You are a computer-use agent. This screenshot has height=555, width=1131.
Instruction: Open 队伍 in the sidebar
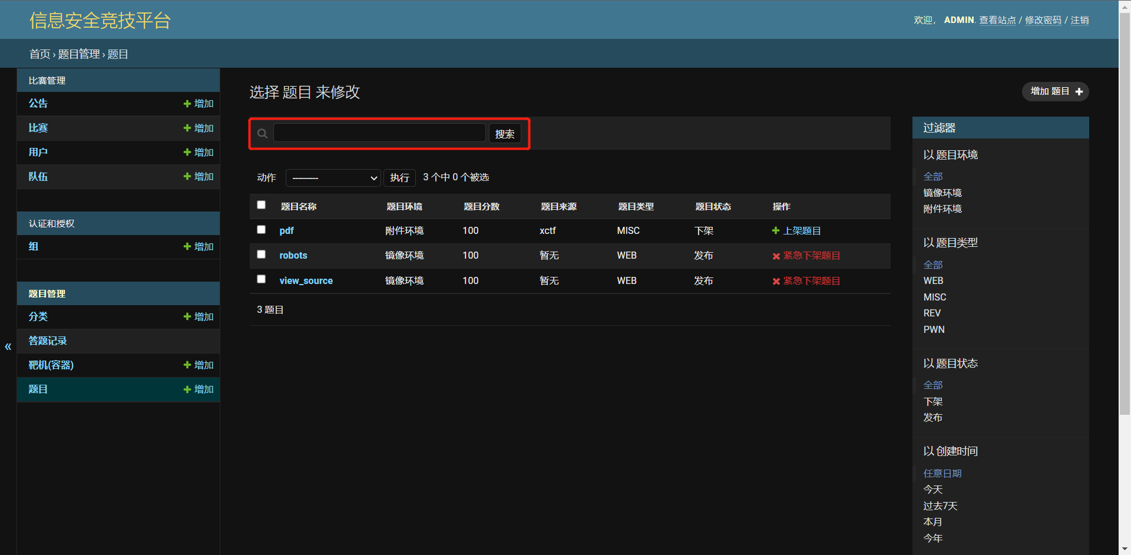(38, 176)
